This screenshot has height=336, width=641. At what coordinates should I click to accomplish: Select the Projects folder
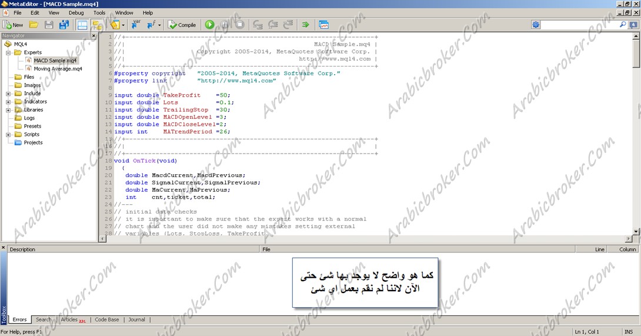click(x=33, y=142)
